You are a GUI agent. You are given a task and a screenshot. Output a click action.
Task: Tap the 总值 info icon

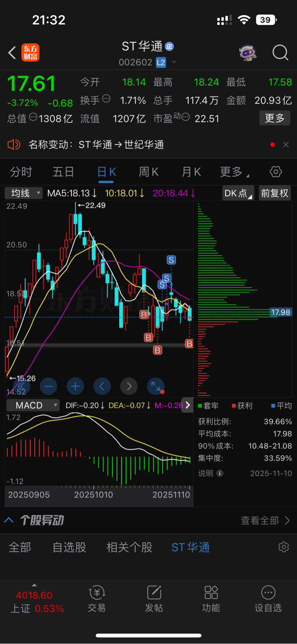pyautogui.click(x=33, y=117)
